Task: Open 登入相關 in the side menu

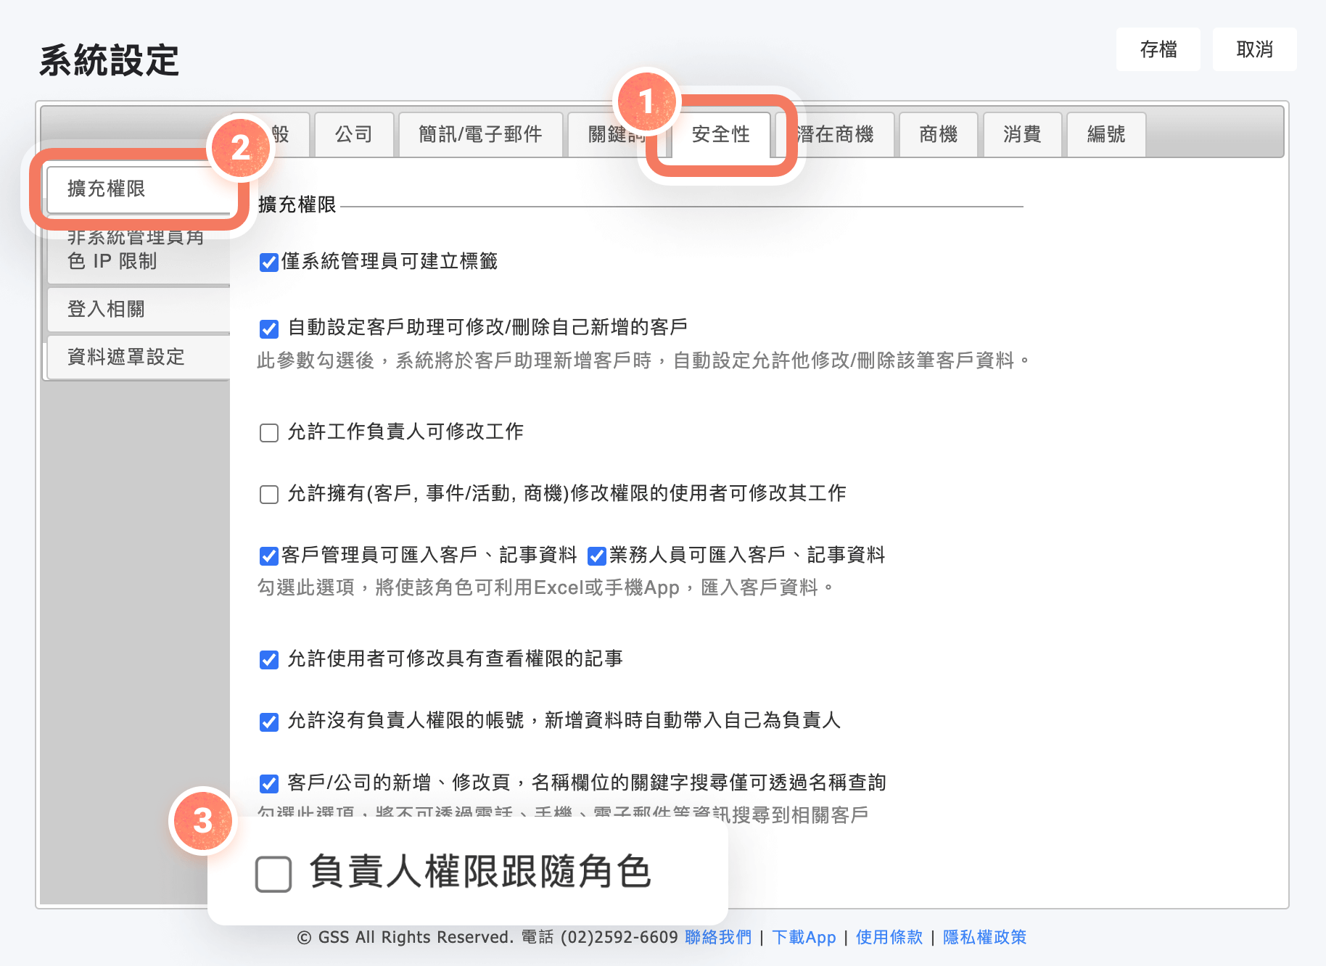Action: [x=138, y=309]
